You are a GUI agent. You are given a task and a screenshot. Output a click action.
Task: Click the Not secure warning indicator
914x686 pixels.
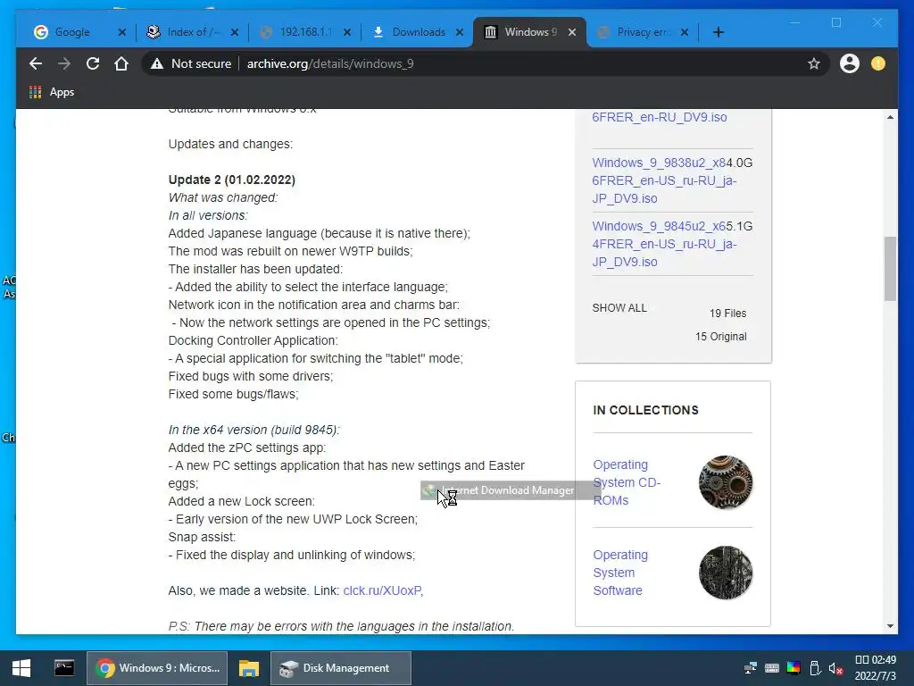point(191,63)
